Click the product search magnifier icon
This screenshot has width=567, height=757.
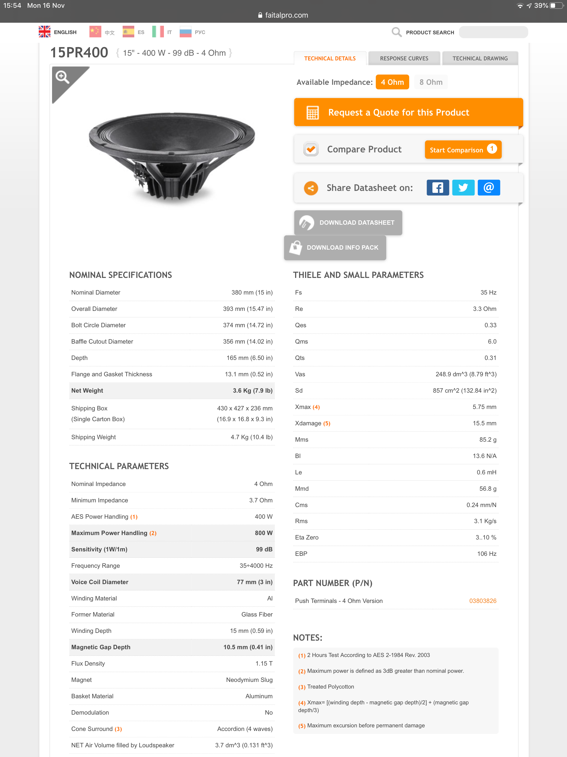coord(396,32)
